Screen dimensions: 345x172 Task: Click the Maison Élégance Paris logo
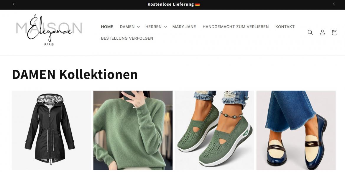pyautogui.click(x=49, y=30)
